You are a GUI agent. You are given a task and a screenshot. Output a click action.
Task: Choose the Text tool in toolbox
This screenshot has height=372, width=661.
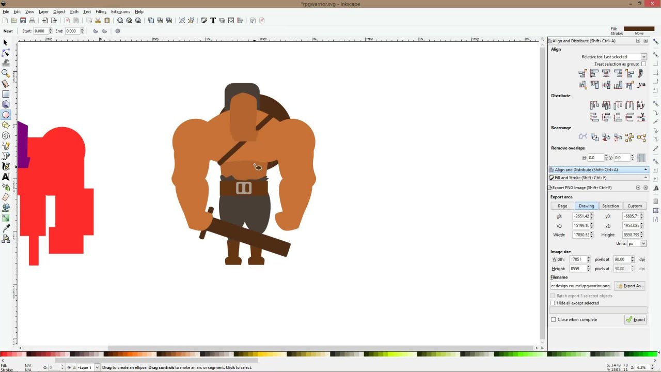pyautogui.click(x=6, y=177)
